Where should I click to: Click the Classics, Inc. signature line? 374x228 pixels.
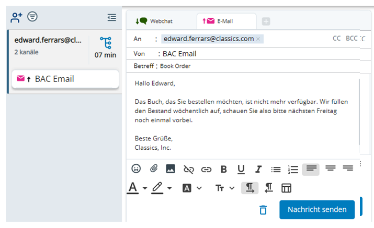[x=153, y=148]
